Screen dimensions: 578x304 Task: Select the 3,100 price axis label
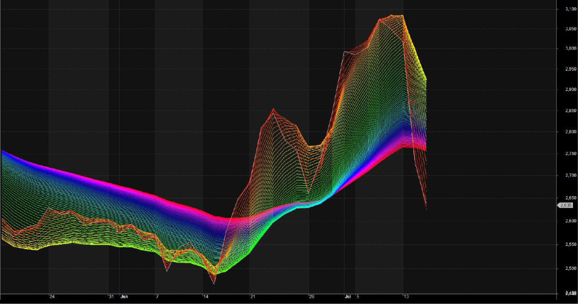click(x=571, y=9)
